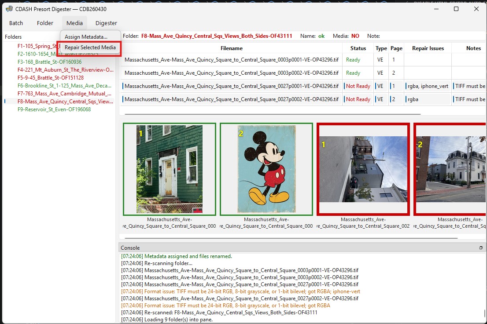Sort by the Status column header
This screenshot has height=324, width=487.
(358, 48)
